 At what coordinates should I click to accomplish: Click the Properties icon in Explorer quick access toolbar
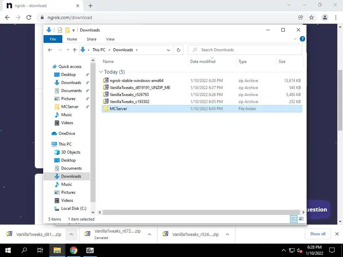coord(60,30)
